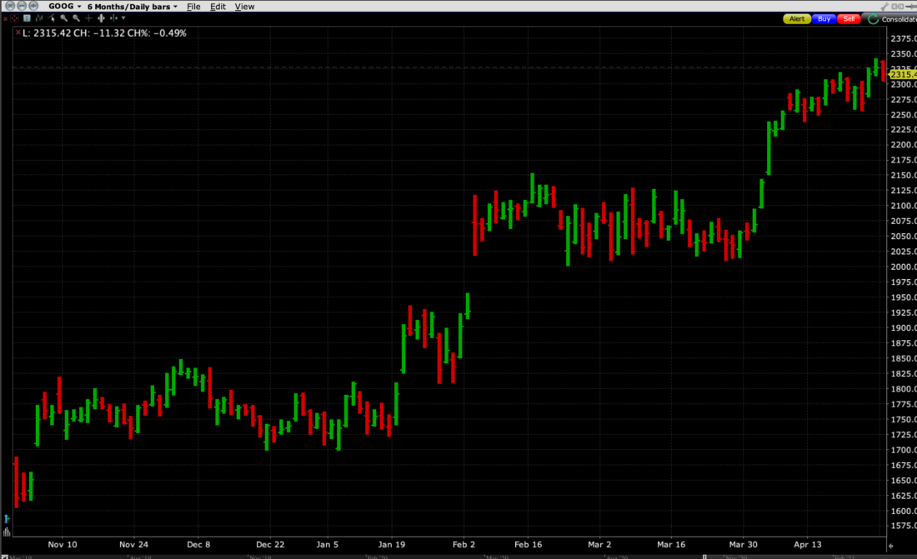Open the 6 Months/Daily bars dropdown

click(133, 6)
